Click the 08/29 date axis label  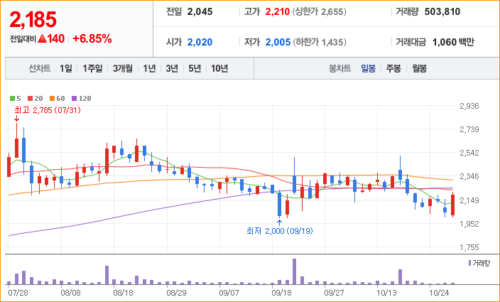[176, 293]
